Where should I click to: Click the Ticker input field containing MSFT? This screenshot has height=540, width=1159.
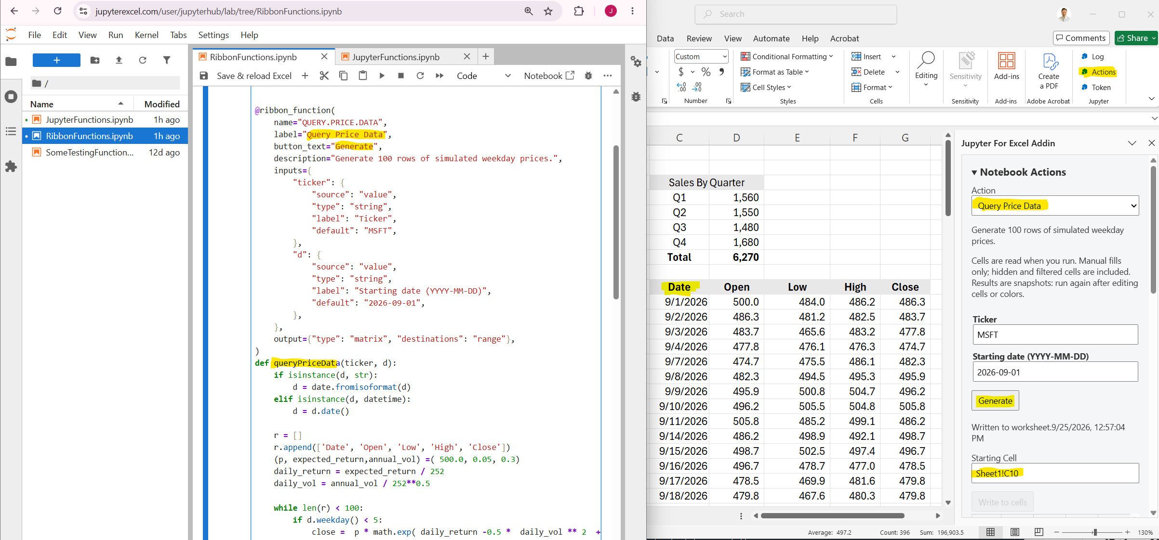coord(1055,334)
